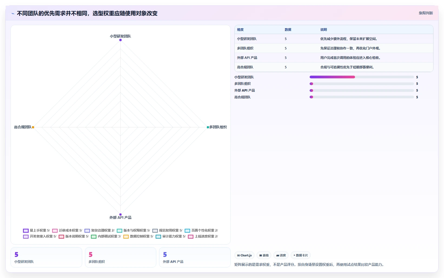Click the 数据 column header
444x278 pixels.
pyautogui.click(x=288, y=30)
